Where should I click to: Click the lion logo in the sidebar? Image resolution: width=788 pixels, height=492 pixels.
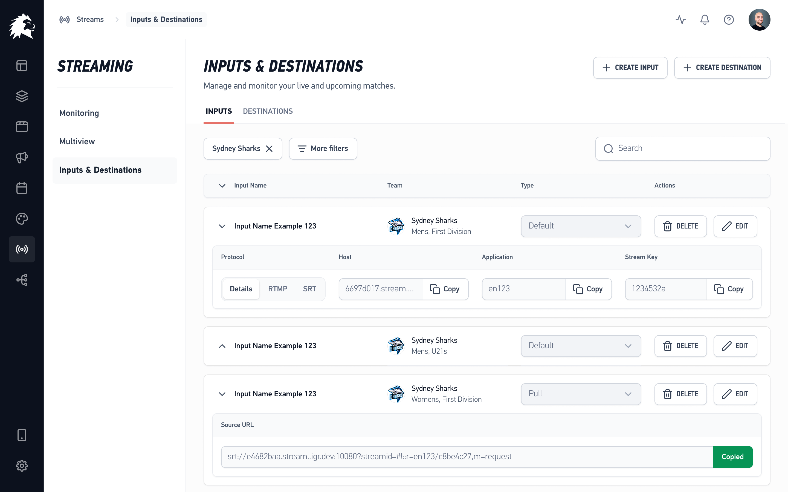click(x=22, y=26)
